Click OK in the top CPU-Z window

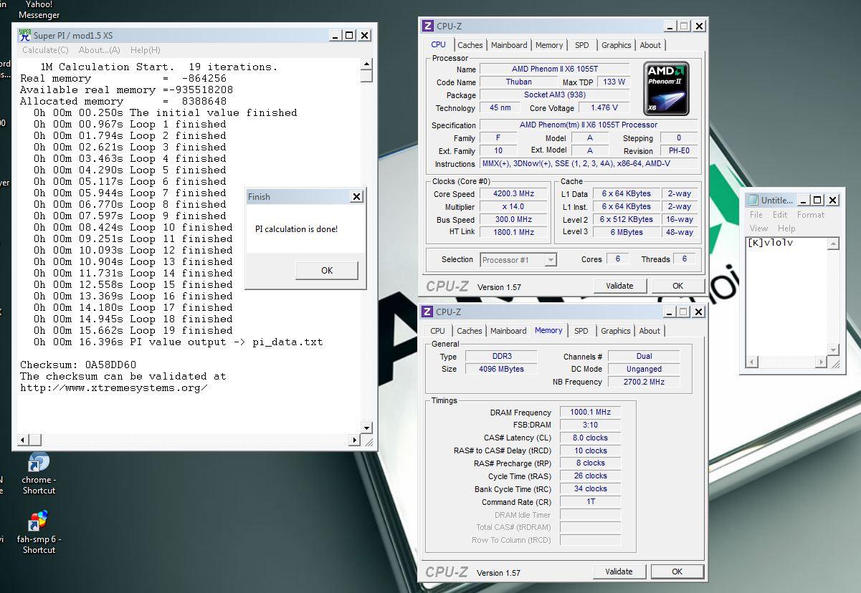point(678,286)
